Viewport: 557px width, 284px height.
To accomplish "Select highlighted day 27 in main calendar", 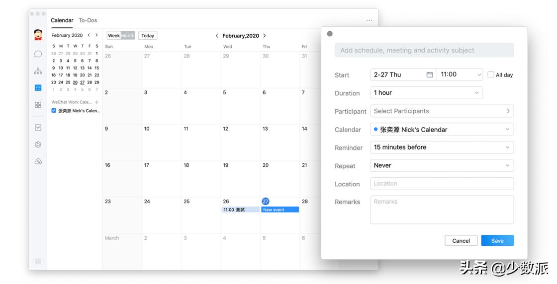I will [266, 202].
